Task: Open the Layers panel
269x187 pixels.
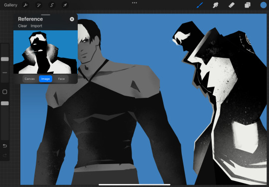Action: coord(248,5)
